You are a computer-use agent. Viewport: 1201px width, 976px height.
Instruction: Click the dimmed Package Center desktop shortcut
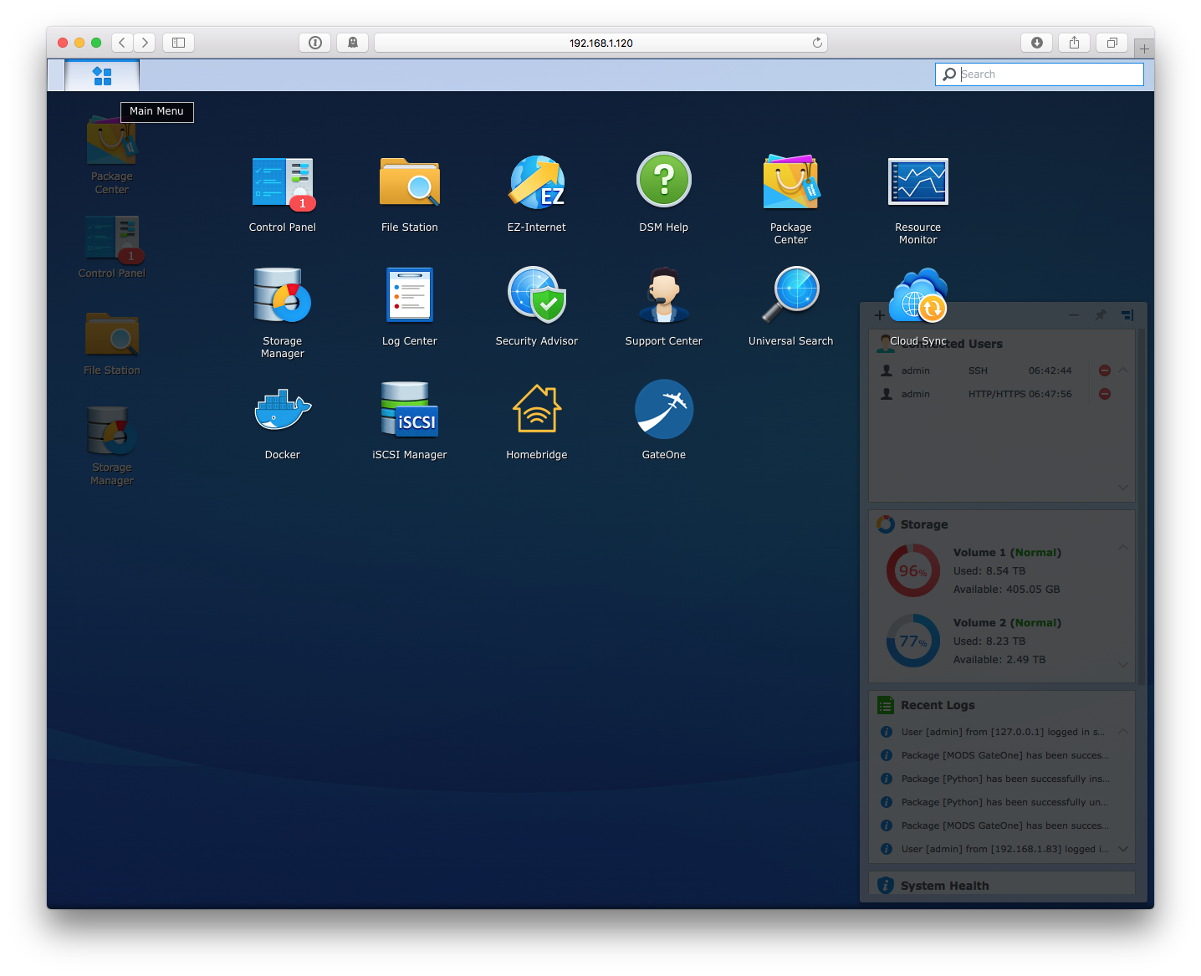click(112, 156)
